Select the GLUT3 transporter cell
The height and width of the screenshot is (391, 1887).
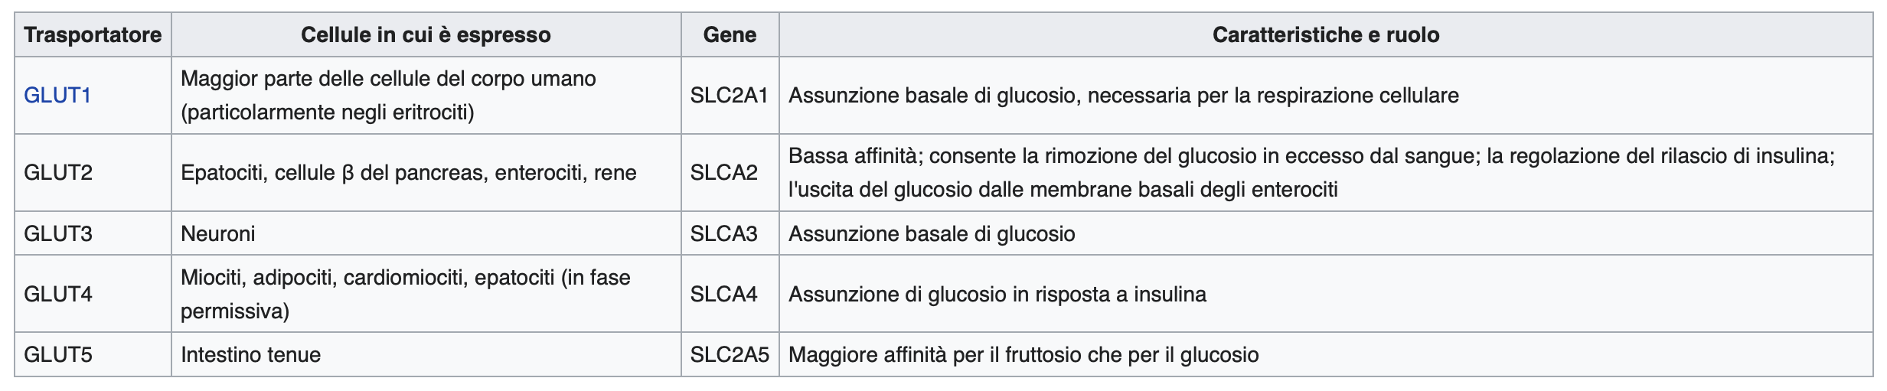point(58,233)
